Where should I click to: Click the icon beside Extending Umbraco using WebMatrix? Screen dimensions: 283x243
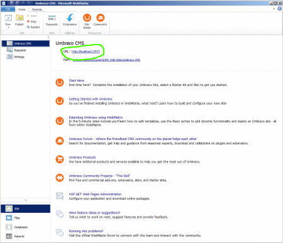[60, 121]
